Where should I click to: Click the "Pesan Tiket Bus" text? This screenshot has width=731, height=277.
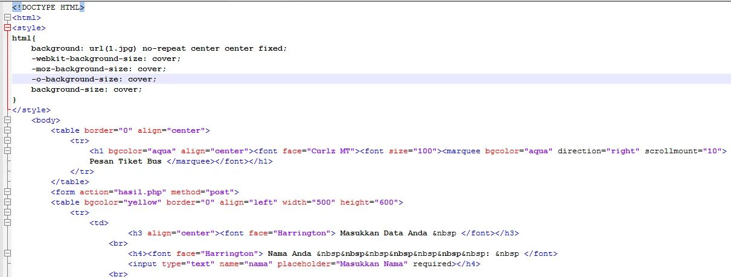point(126,161)
